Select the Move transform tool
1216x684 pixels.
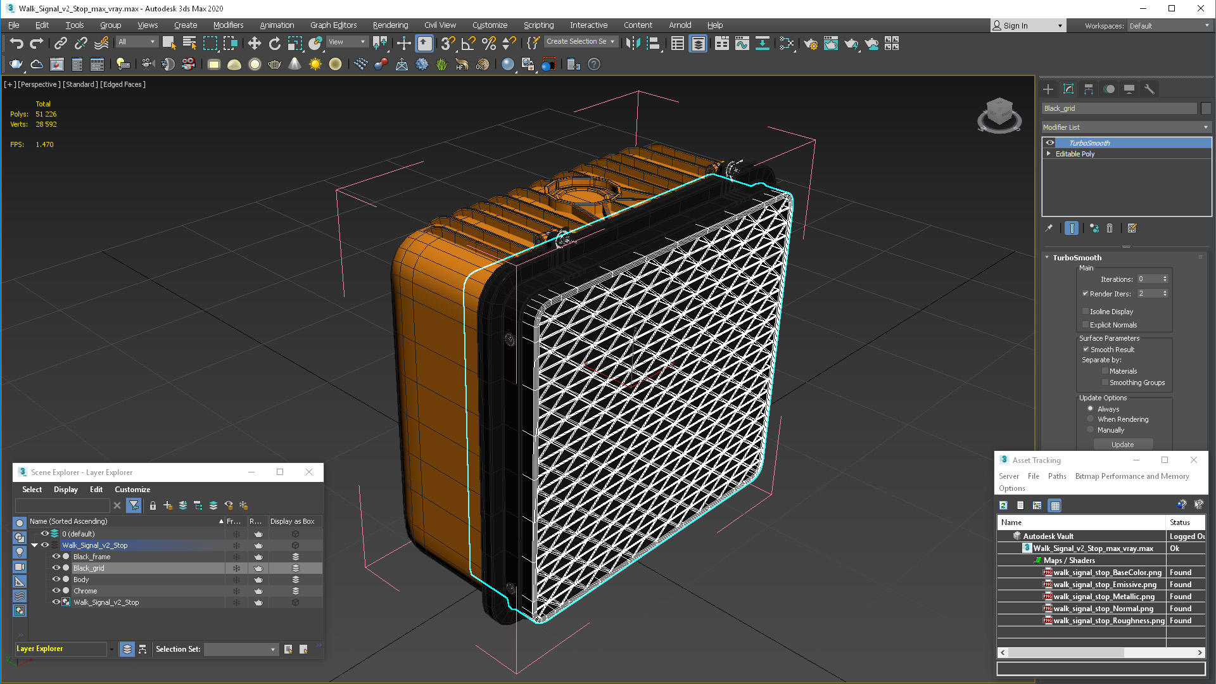254,43
